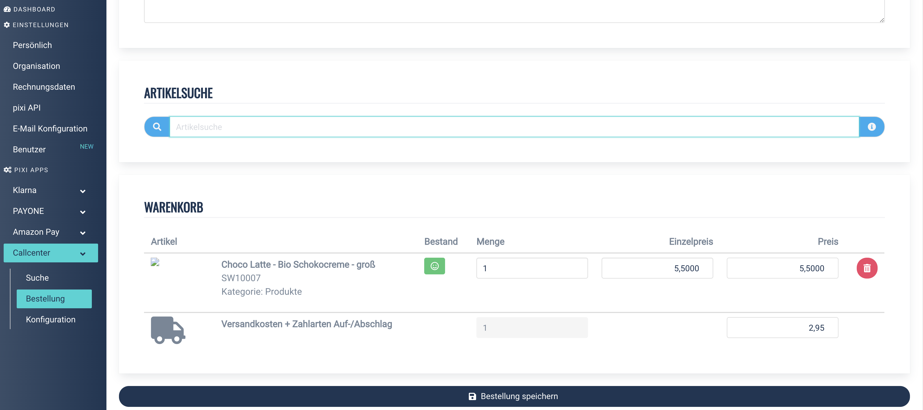Click the Choco Latte product thumbnail

pyautogui.click(x=155, y=262)
